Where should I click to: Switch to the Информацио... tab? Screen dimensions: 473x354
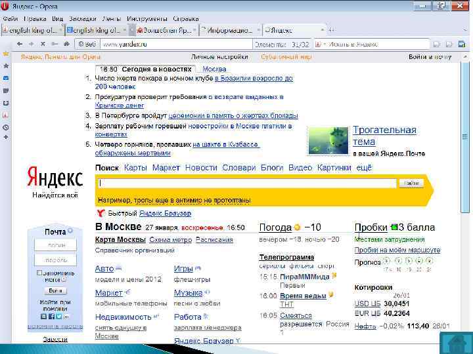tap(230, 30)
